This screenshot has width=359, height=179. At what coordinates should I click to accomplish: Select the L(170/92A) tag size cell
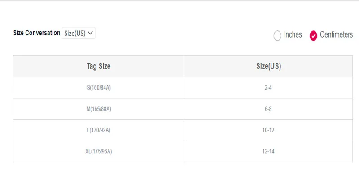tap(98, 130)
